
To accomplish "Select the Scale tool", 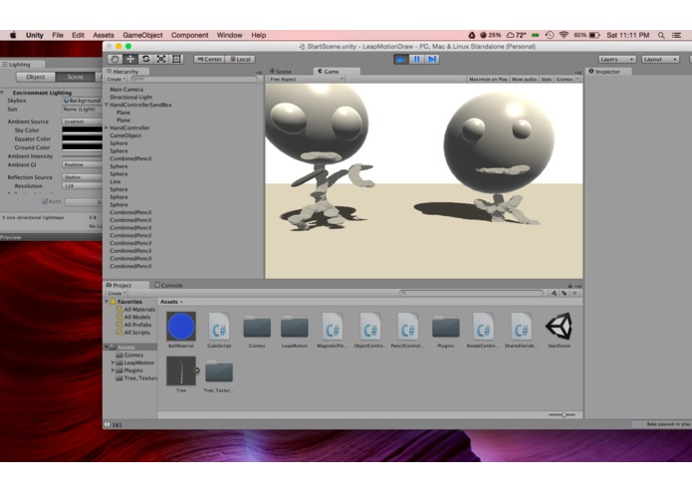I will (x=161, y=59).
